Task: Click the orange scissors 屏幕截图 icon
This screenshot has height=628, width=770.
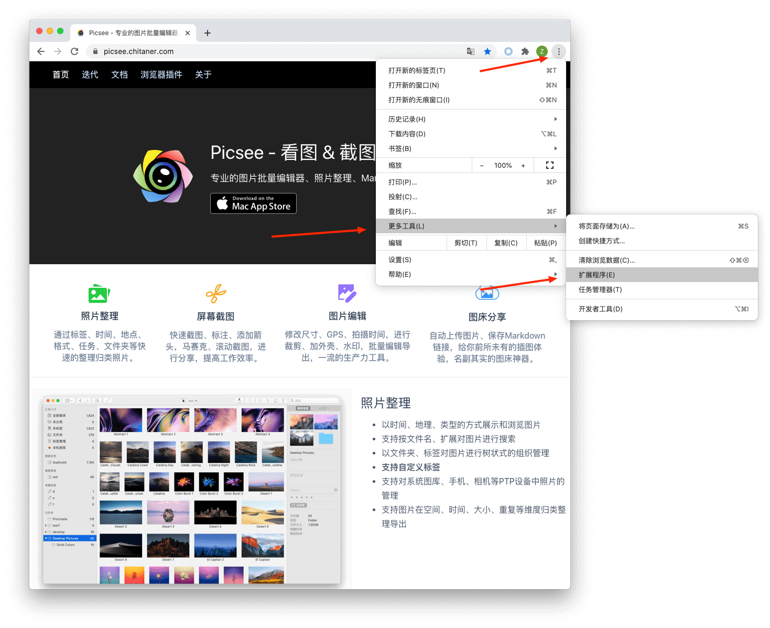Action: [x=216, y=294]
